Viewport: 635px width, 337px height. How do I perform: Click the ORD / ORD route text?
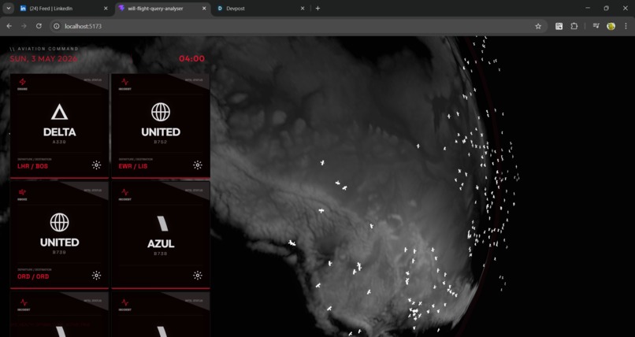coord(33,276)
